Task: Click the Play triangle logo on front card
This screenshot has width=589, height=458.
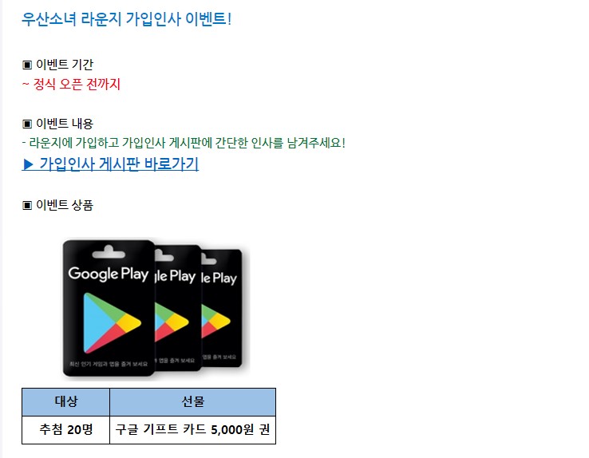Action: point(111,323)
